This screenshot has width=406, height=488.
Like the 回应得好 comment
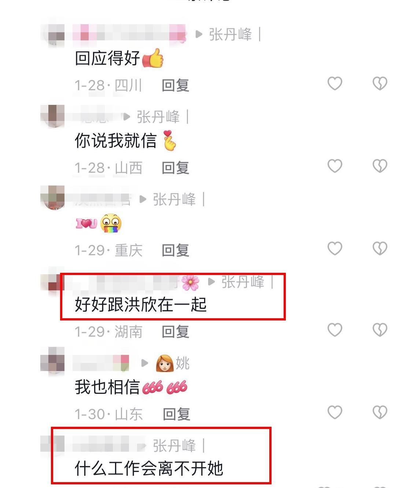(335, 84)
